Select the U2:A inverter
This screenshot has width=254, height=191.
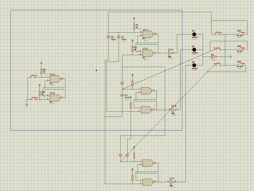click(170, 53)
